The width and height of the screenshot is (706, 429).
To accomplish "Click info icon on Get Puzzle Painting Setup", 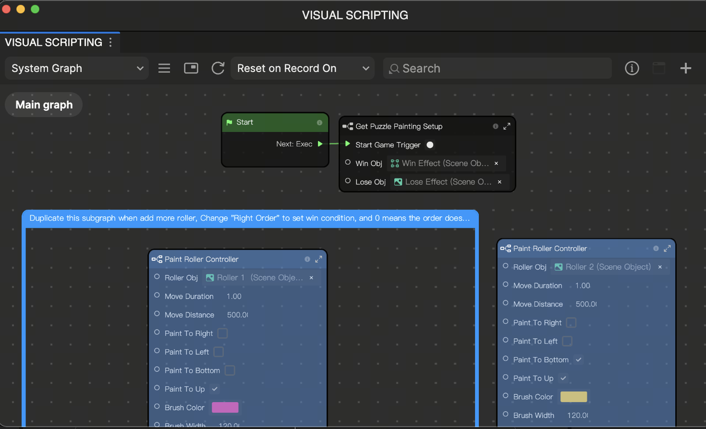I will (495, 126).
